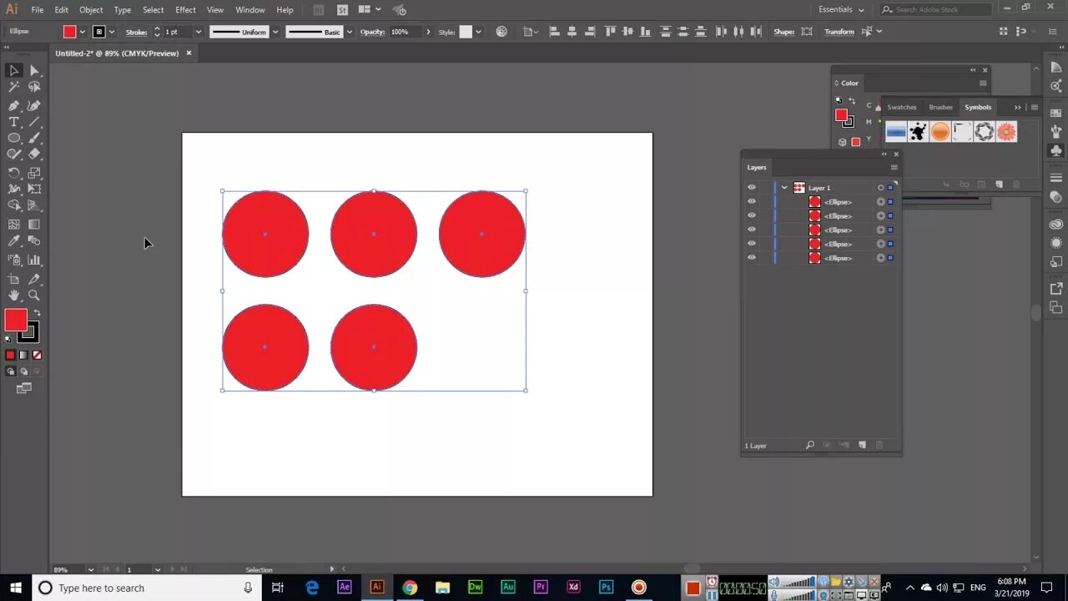Select the Magic Wand tool
Image resolution: width=1068 pixels, height=601 pixels.
[14, 87]
